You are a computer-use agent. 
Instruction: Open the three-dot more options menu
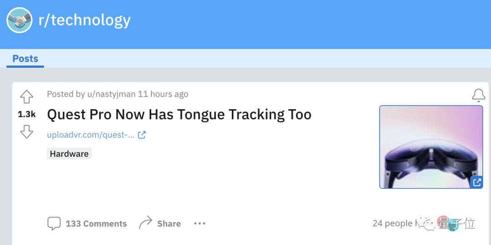click(x=200, y=223)
